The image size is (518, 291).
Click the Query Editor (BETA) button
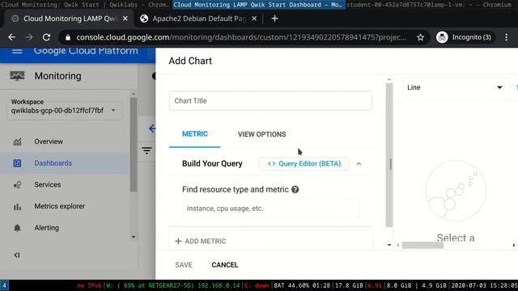click(304, 164)
